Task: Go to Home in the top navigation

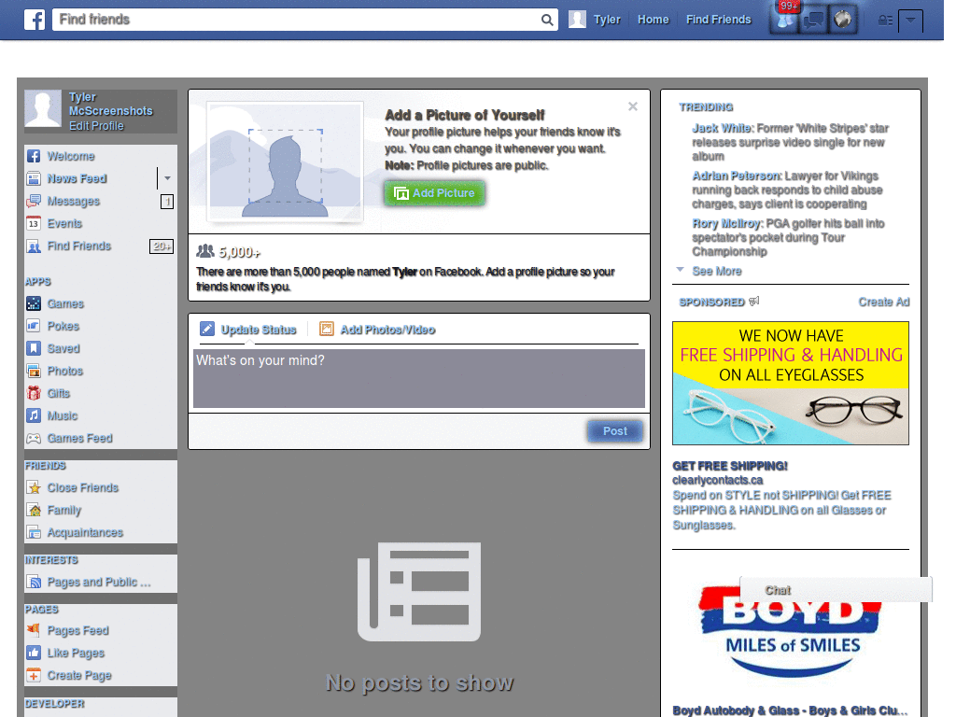Action: click(653, 19)
